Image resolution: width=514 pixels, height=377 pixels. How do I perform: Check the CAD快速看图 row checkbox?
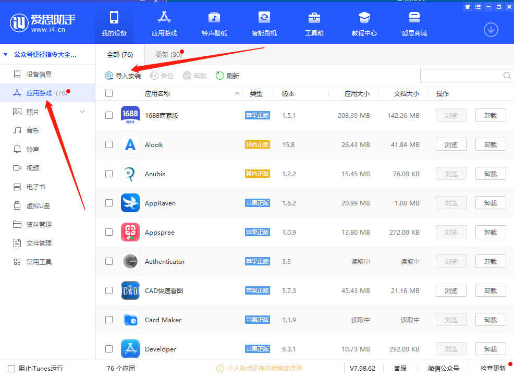(x=109, y=290)
